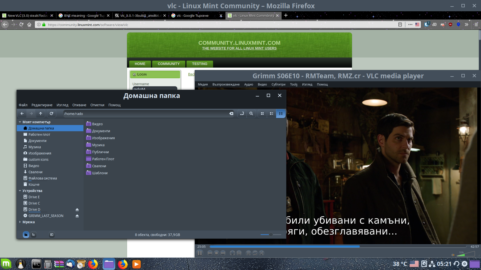Toggle VLC fullscreen mode

point(232,253)
